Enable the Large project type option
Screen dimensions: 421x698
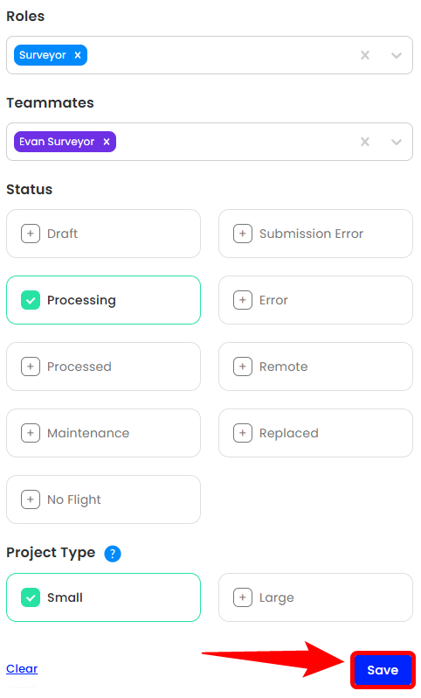pyautogui.click(x=315, y=597)
